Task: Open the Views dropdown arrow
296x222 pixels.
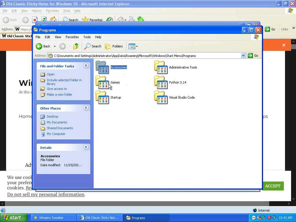Action: pyautogui.click(x=137, y=46)
